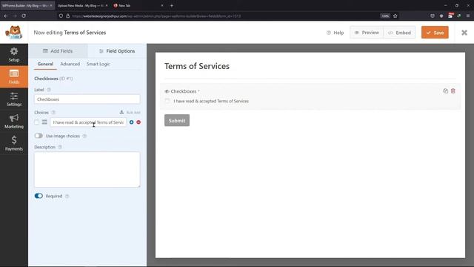Open the Payments sidebar section
The height and width of the screenshot is (267, 474).
(14, 143)
